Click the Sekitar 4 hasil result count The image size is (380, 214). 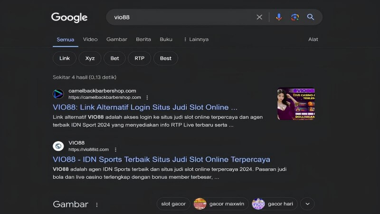pyautogui.click(x=85, y=77)
